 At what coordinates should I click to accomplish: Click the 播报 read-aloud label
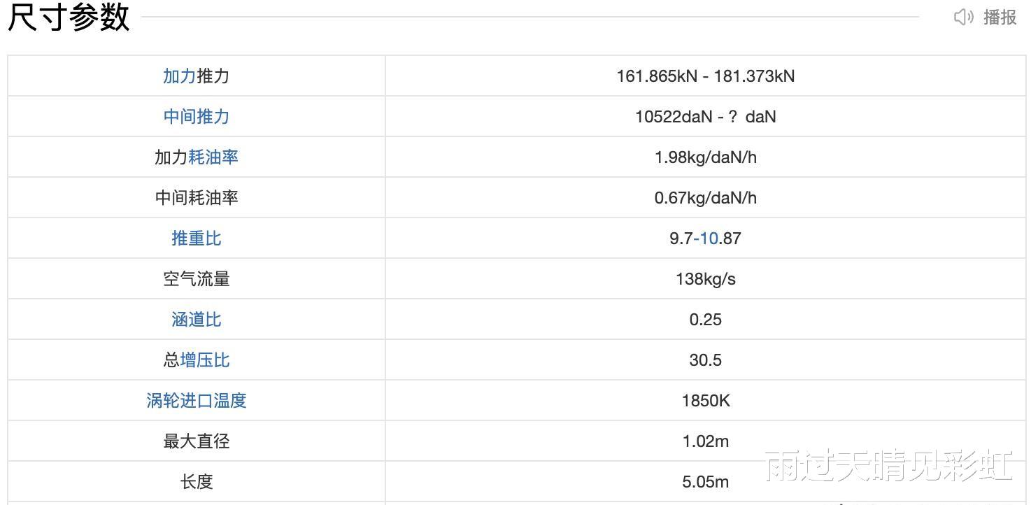[x=1000, y=17]
